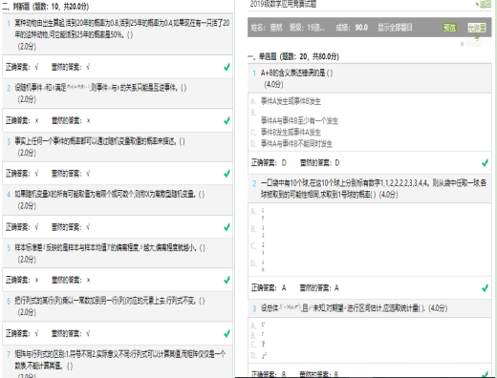Click the 成绩: 90.0 score in gray bar
The height and width of the screenshot is (378, 497).
point(352,28)
